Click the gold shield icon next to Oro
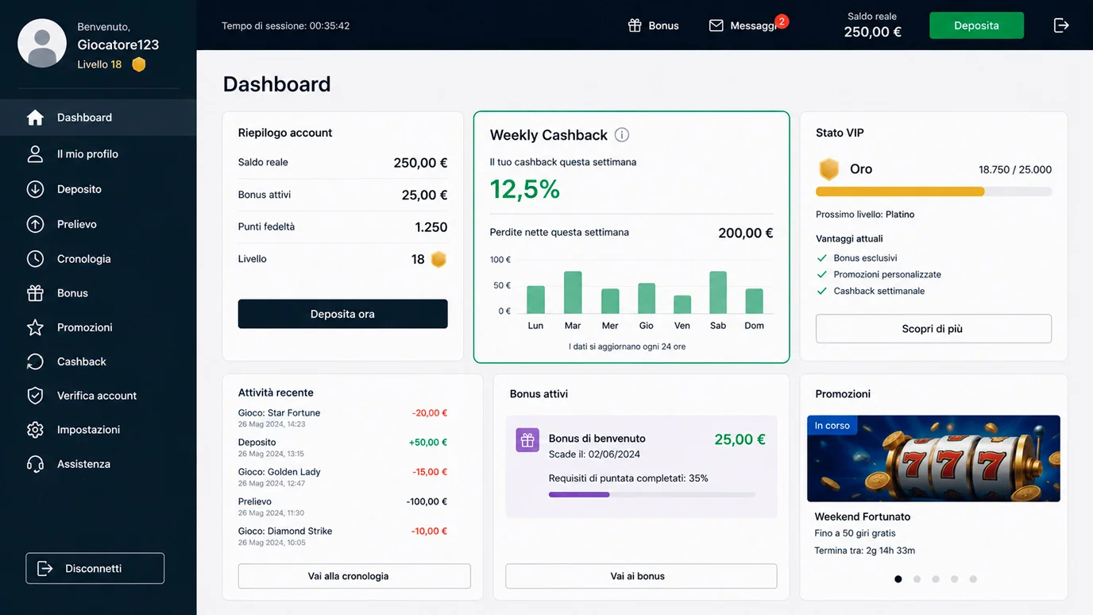The width and height of the screenshot is (1093, 615). (829, 169)
